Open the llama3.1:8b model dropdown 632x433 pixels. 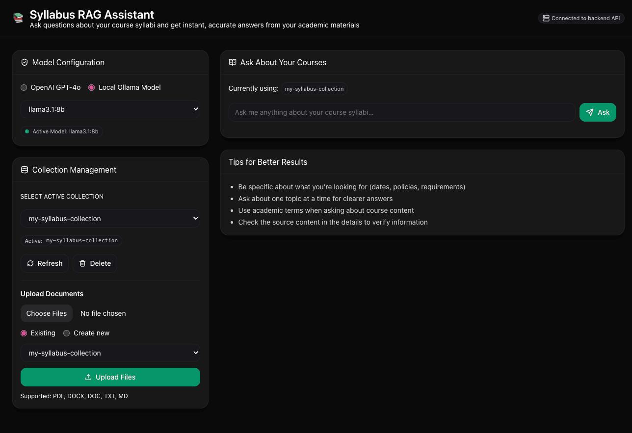[x=110, y=109]
